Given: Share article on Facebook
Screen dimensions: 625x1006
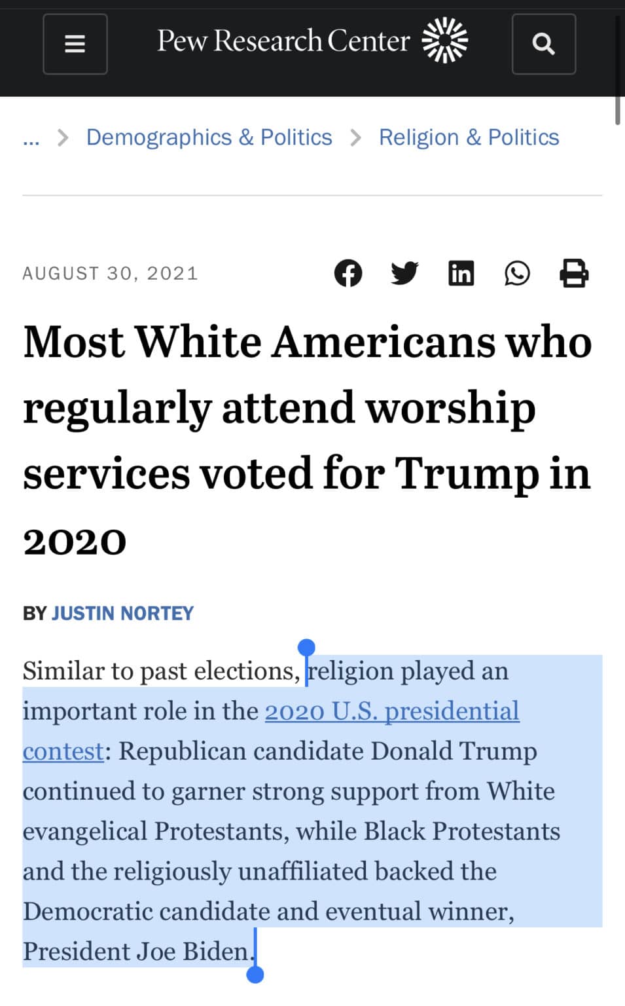Looking at the screenshot, I should (348, 273).
